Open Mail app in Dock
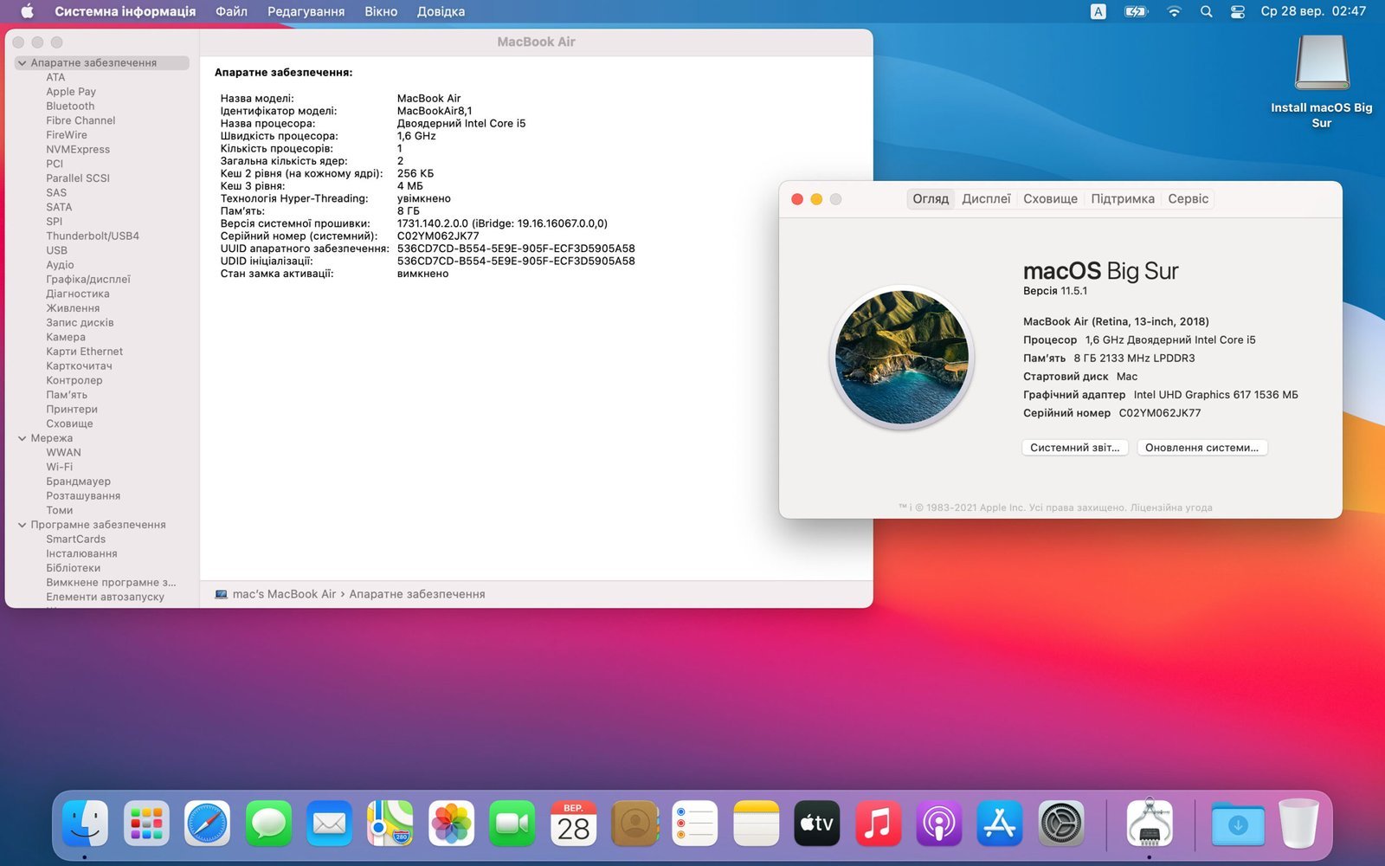1385x866 pixels. pos(329,823)
